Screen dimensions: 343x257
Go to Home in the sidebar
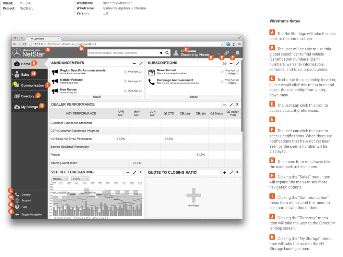[29, 64]
